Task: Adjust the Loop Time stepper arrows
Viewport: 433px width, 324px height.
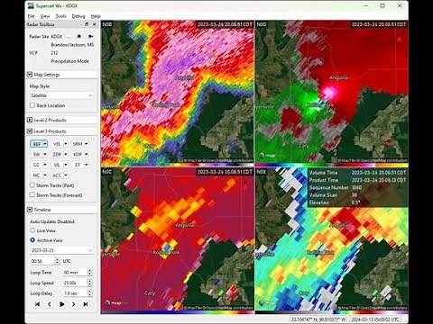Action: 89,273
